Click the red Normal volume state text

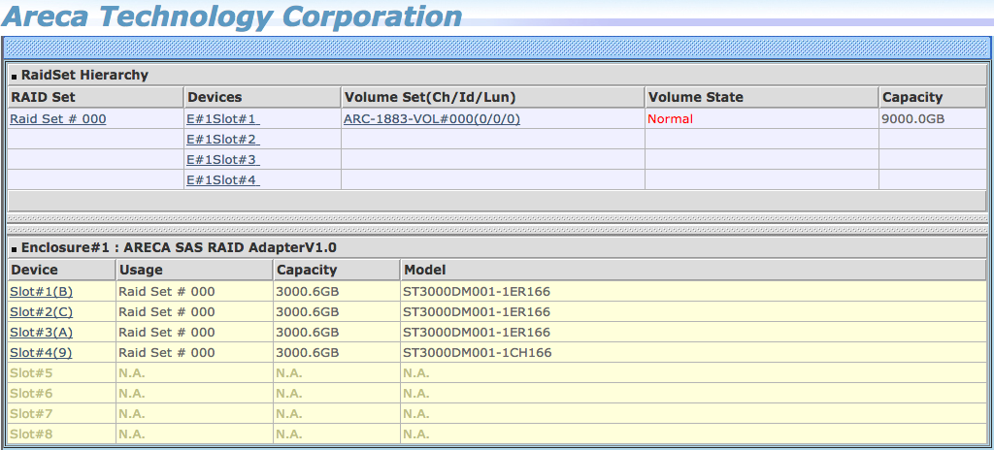point(670,119)
